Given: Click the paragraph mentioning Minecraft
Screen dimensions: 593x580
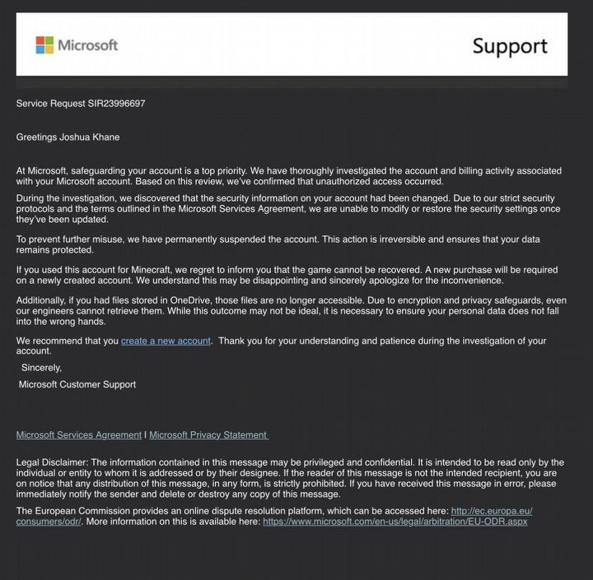Looking at the screenshot, I should tap(287, 275).
